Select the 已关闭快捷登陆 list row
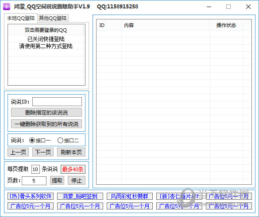Viewport: 259px width, 217px height. (46, 39)
